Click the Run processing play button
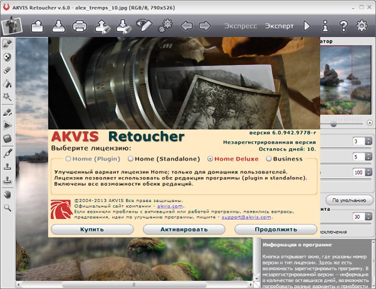The width and height of the screenshot is (376, 289). click(307, 26)
